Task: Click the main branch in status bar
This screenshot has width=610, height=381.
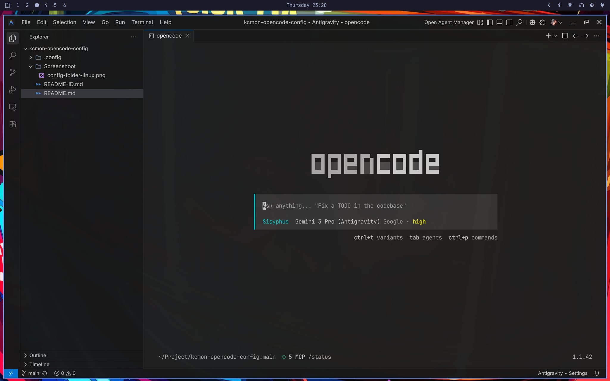Action: pyautogui.click(x=30, y=373)
